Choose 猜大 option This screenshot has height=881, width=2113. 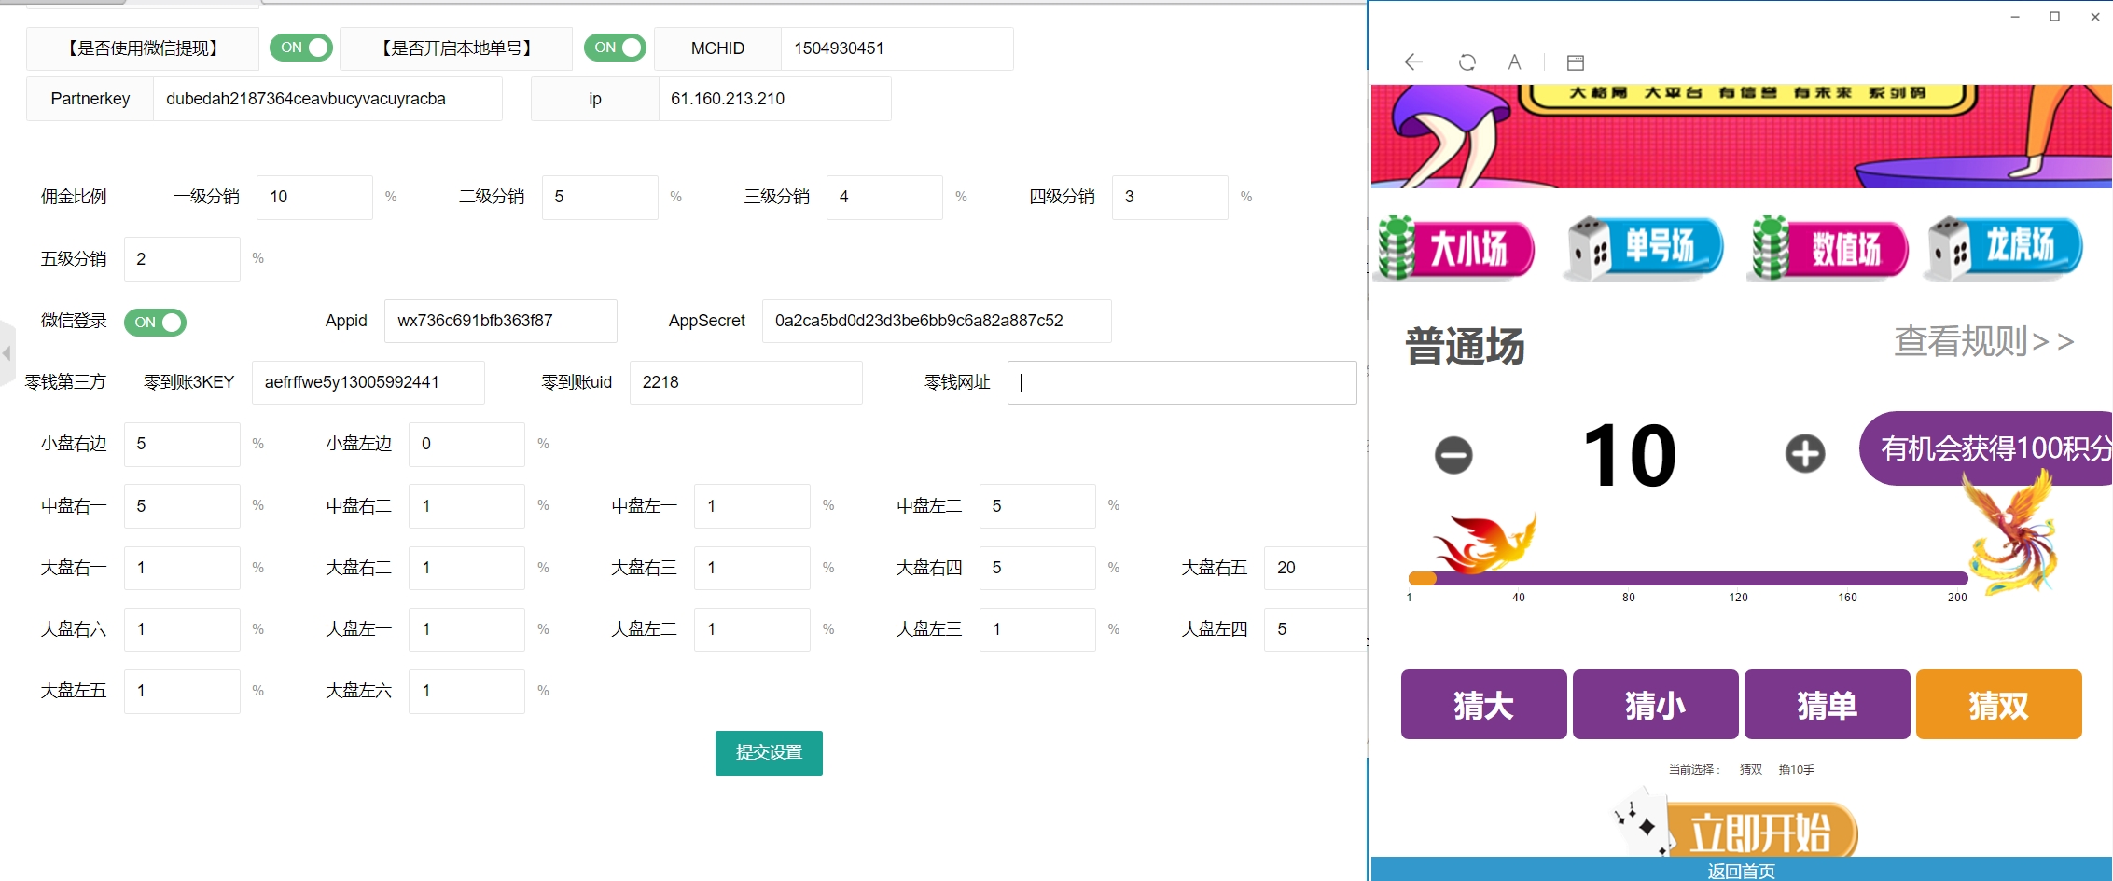(x=1483, y=705)
